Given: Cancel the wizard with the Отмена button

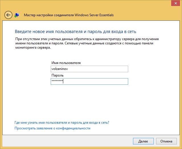Looking at the screenshot, I should click(x=166, y=141).
